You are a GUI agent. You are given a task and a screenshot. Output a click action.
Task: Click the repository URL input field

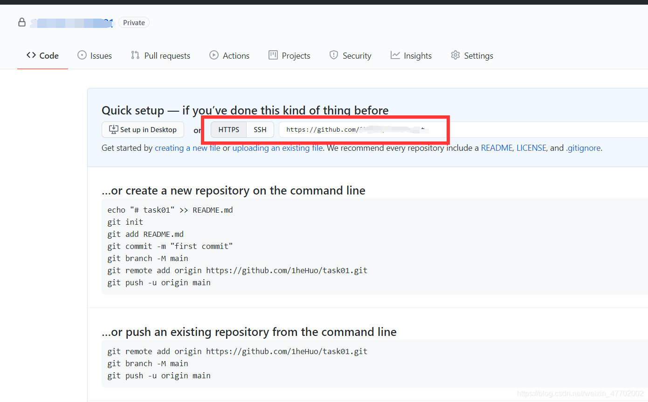[463, 129]
